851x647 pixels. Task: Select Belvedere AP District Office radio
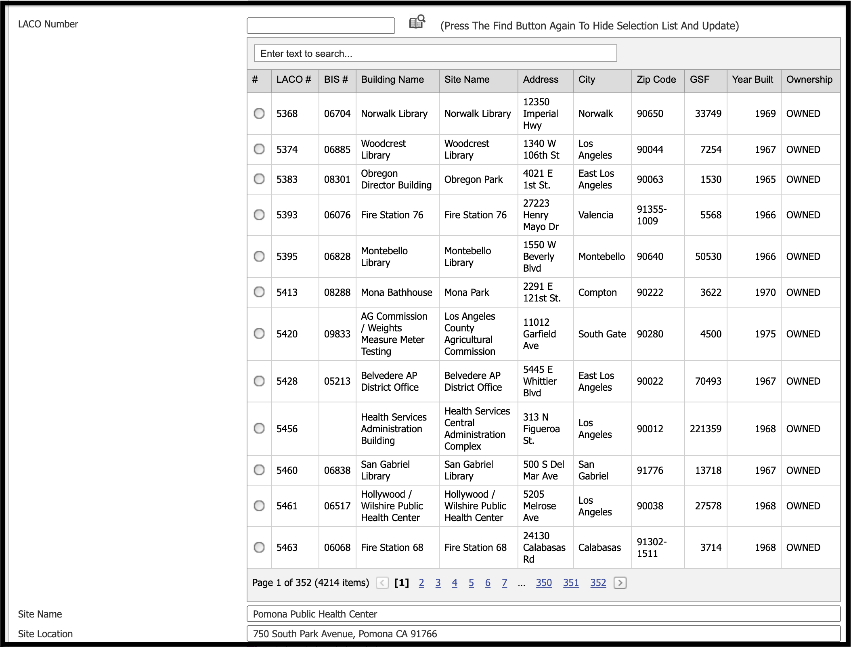tap(259, 381)
